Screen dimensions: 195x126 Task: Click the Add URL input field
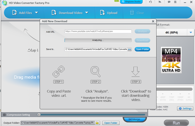click(x=98, y=31)
